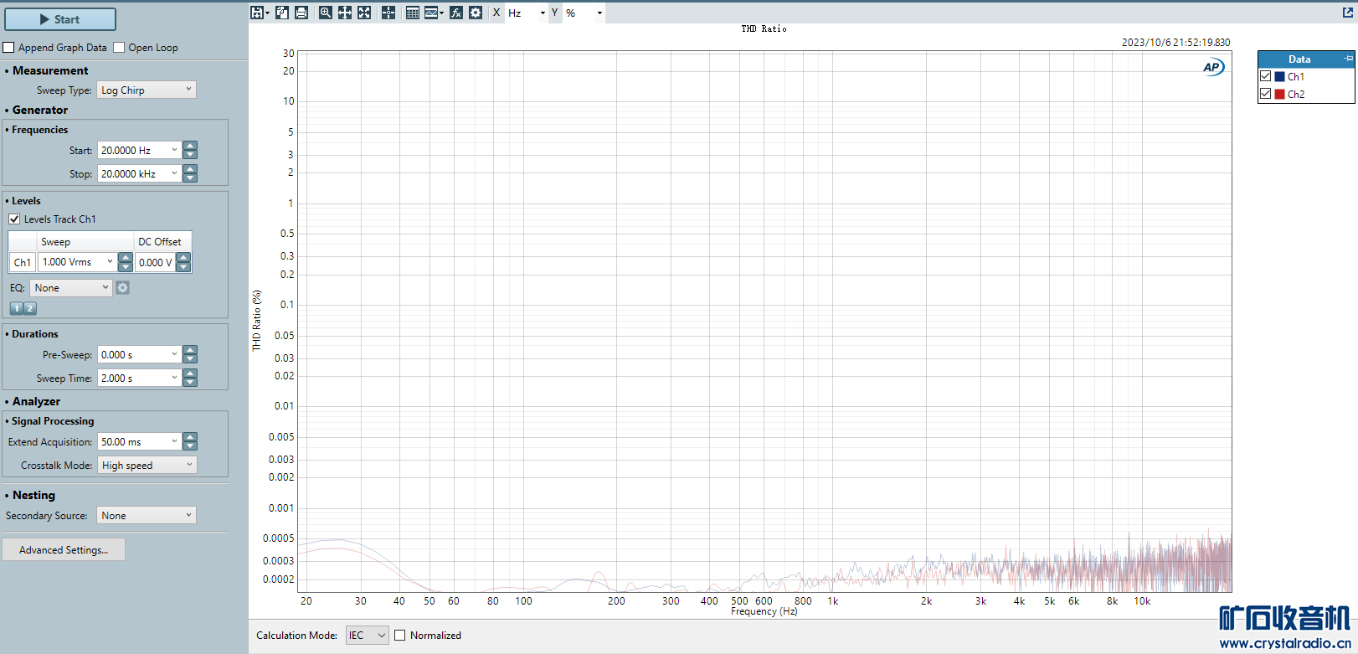Click the fx derived result icon
The height and width of the screenshot is (654, 1358).
tap(456, 13)
